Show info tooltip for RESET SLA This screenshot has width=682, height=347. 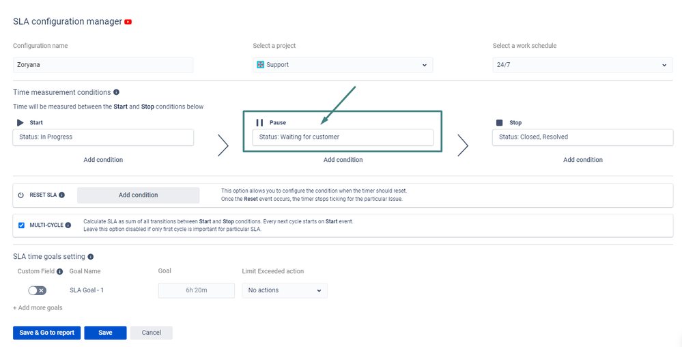pyautogui.click(x=61, y=195)
